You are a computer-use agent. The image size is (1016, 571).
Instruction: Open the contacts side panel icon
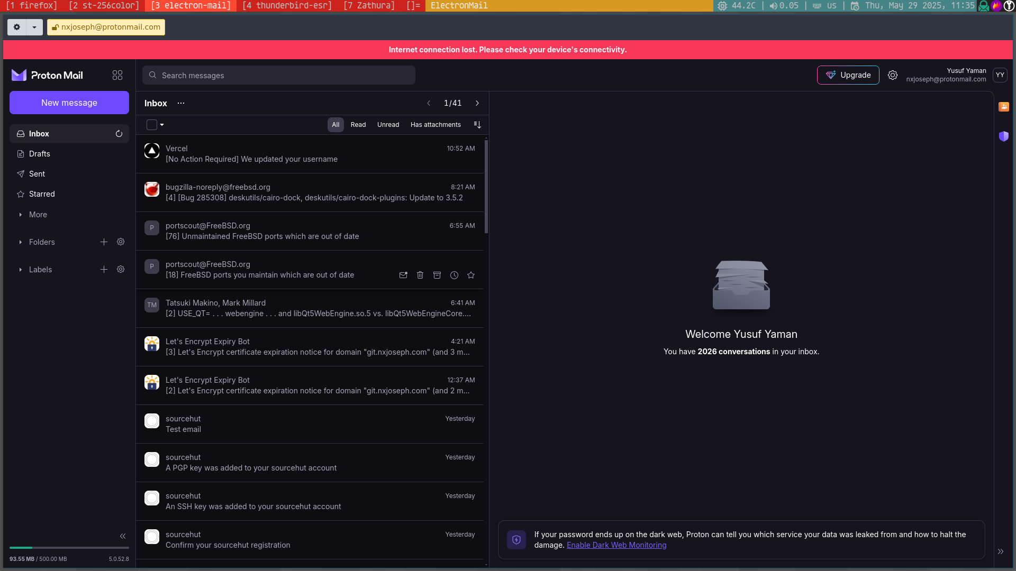pos(1004,107)
